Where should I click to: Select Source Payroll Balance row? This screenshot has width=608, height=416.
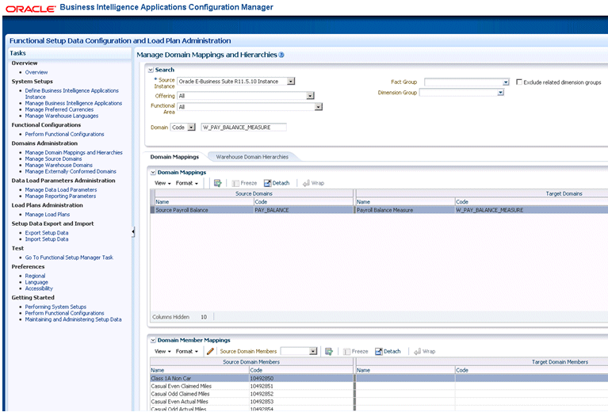pos(378,210)
